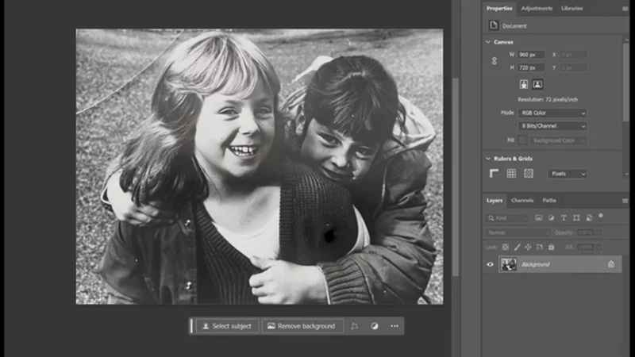Toggle the width-height link chain icon
This screenshot has height=357, width=635.
[494, 61]
